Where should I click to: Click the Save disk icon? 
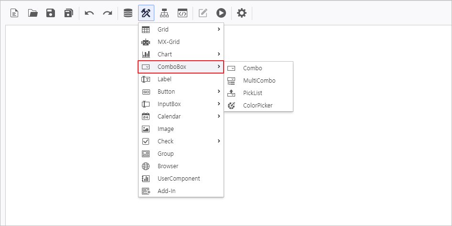coord(51,13)
